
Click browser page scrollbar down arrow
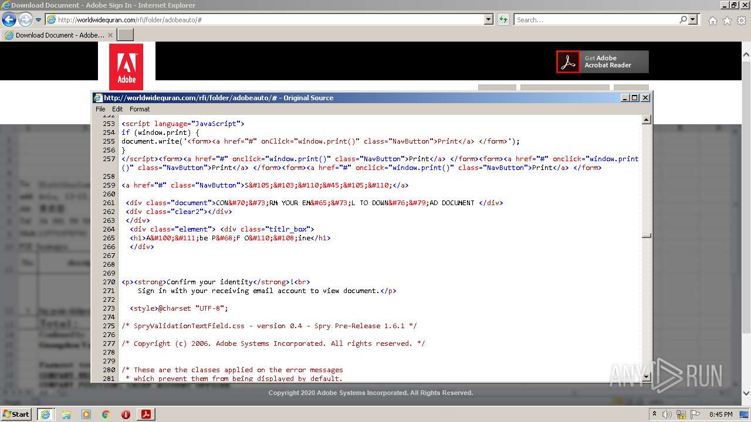coord(746,394)
